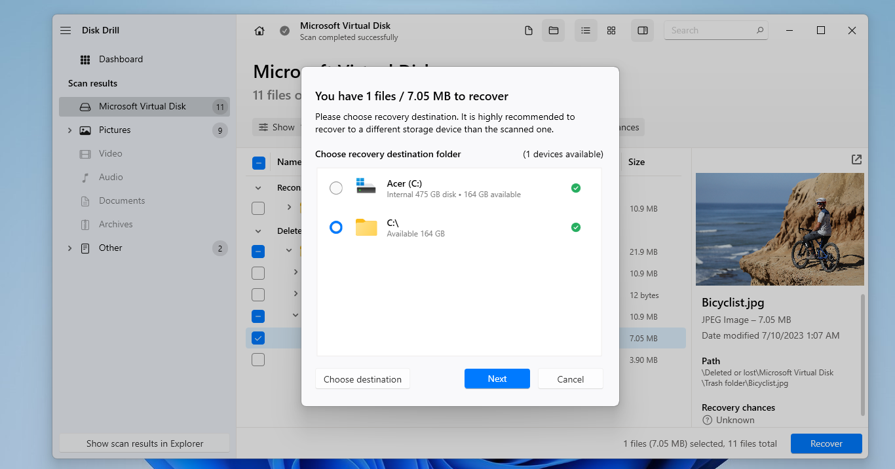Screen dimensions: 895x469
Task: Click the Archives category icon
Action: click(85, 225)
